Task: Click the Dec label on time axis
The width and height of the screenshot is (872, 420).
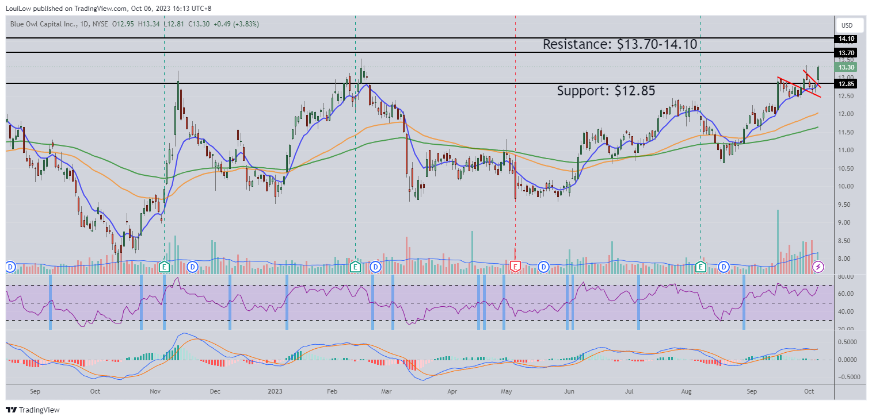Action: (x=215, y=392)
